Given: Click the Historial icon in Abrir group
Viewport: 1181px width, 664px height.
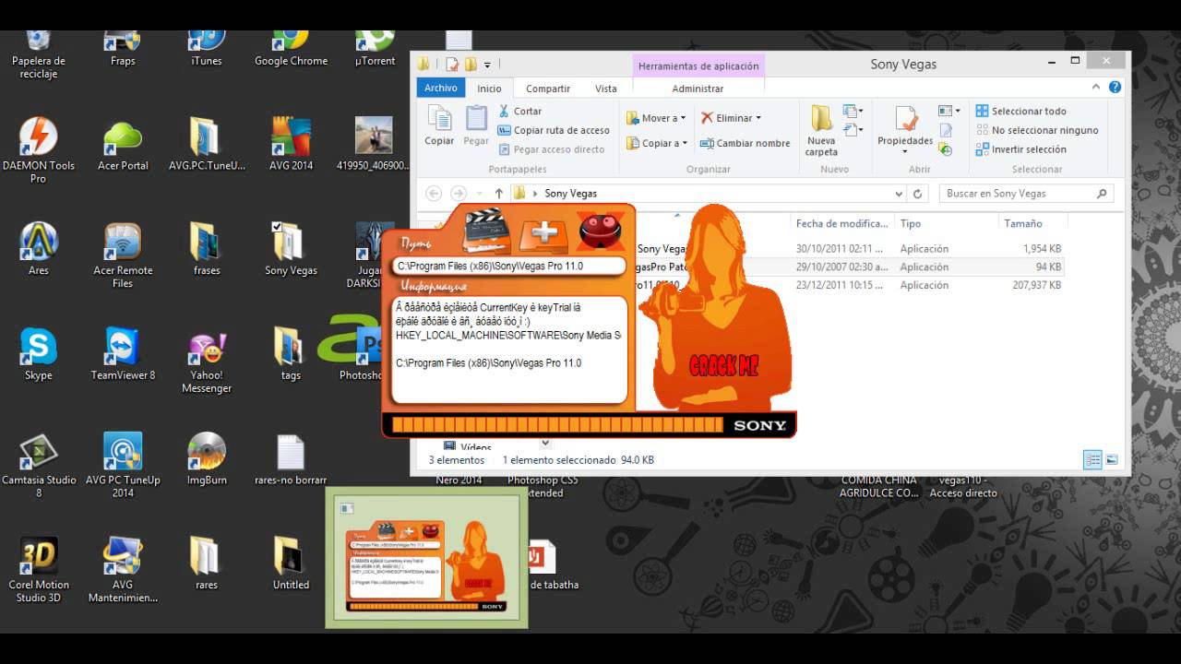Looking at the screenshot, I should [946, 149].
